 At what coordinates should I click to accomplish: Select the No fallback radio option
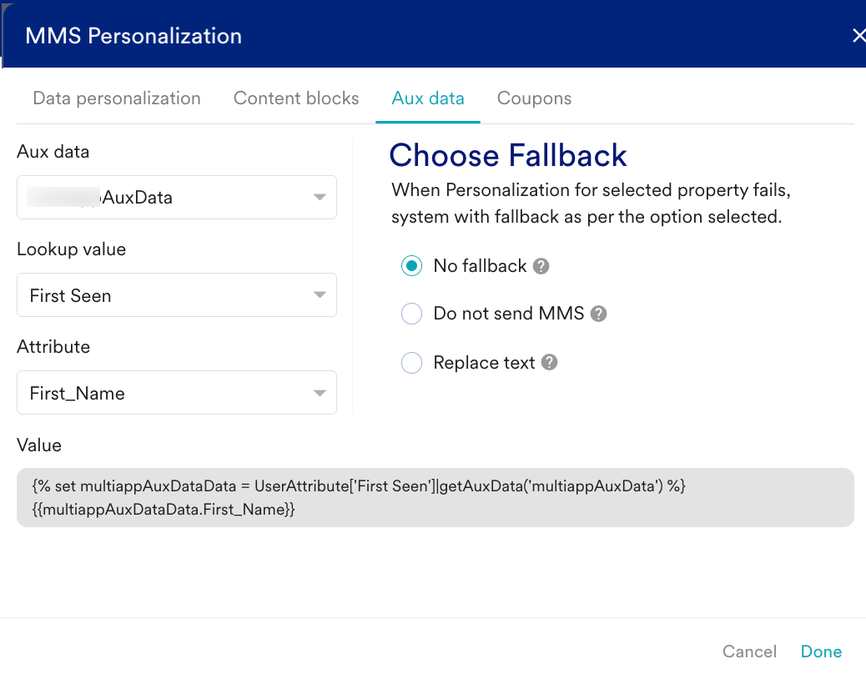(411, 266)
